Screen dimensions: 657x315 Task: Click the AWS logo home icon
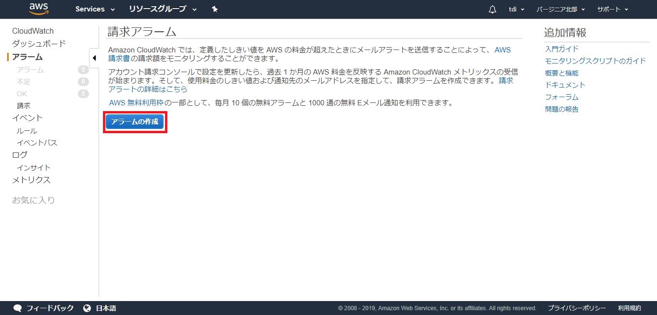39,9
